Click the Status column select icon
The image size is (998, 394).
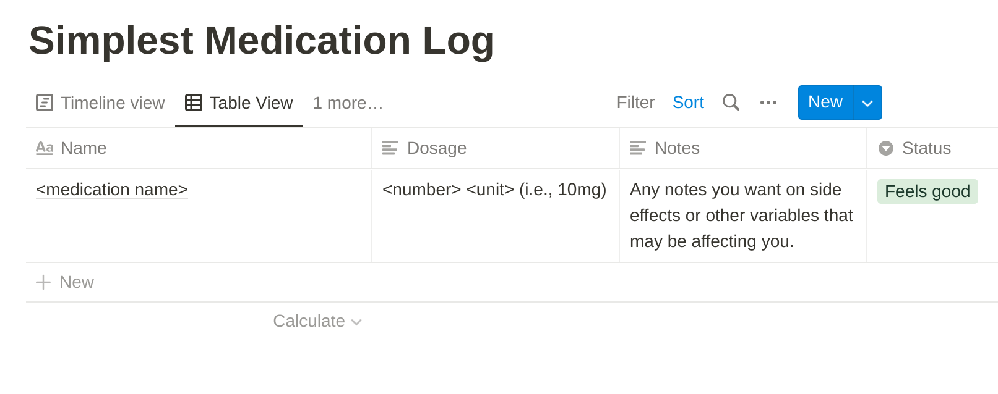pyautogui.click(x=886, y=148)
